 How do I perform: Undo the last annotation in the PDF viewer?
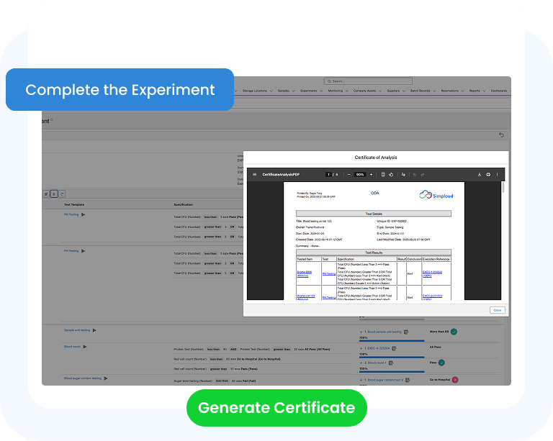[x=415, y=174]
